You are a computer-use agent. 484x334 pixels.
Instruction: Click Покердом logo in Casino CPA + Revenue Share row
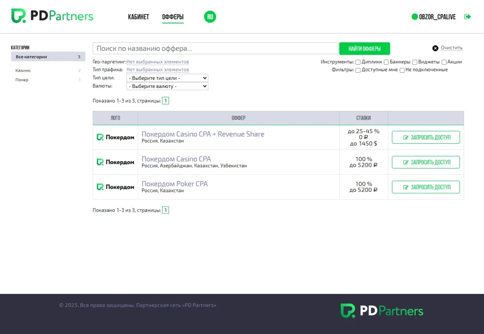coord(115,137)
